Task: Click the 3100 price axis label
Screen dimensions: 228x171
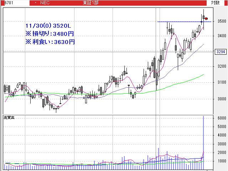Action: 222,83
